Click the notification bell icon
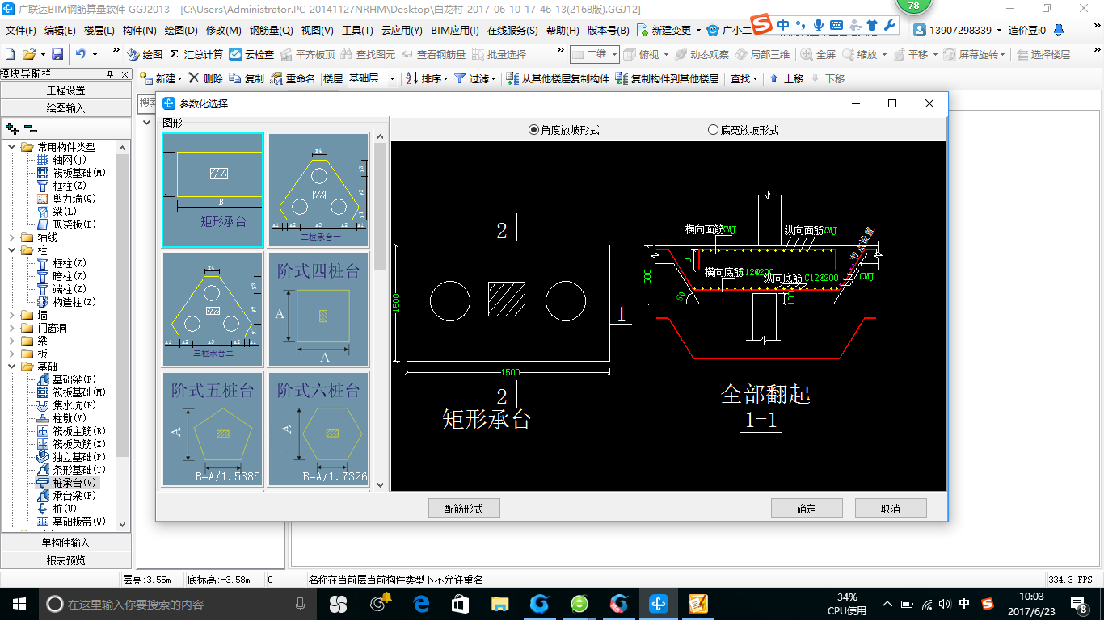The width and height of the screenshot is (1104, 620). 1059,30
